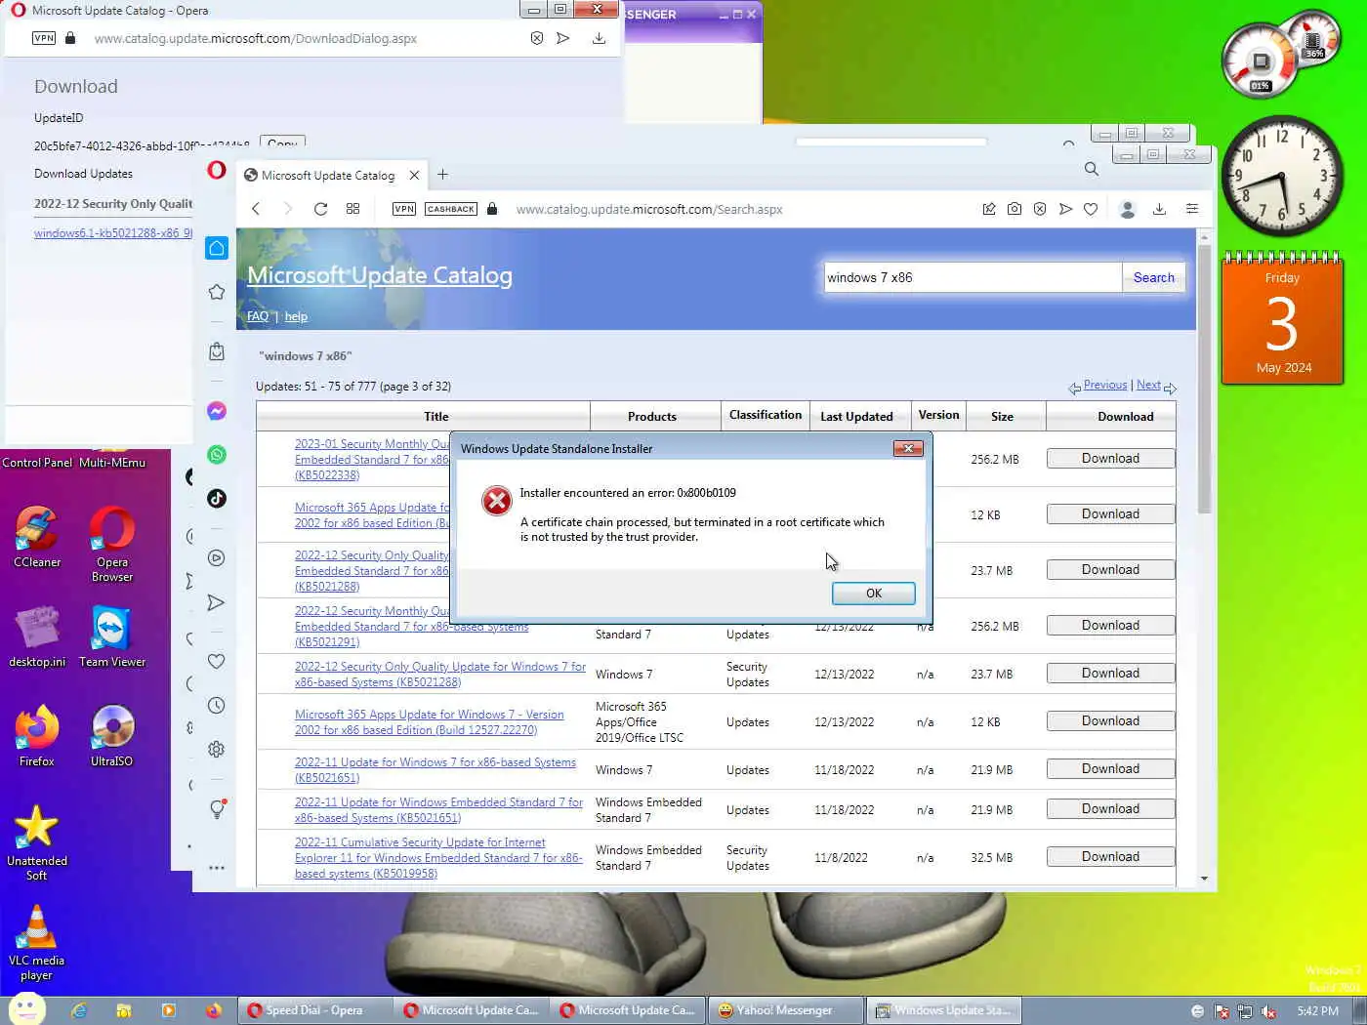Switch to Yahoo! Messenger taskbar item
This screenshot has width=1367, height=1025.
point(786,1010)
